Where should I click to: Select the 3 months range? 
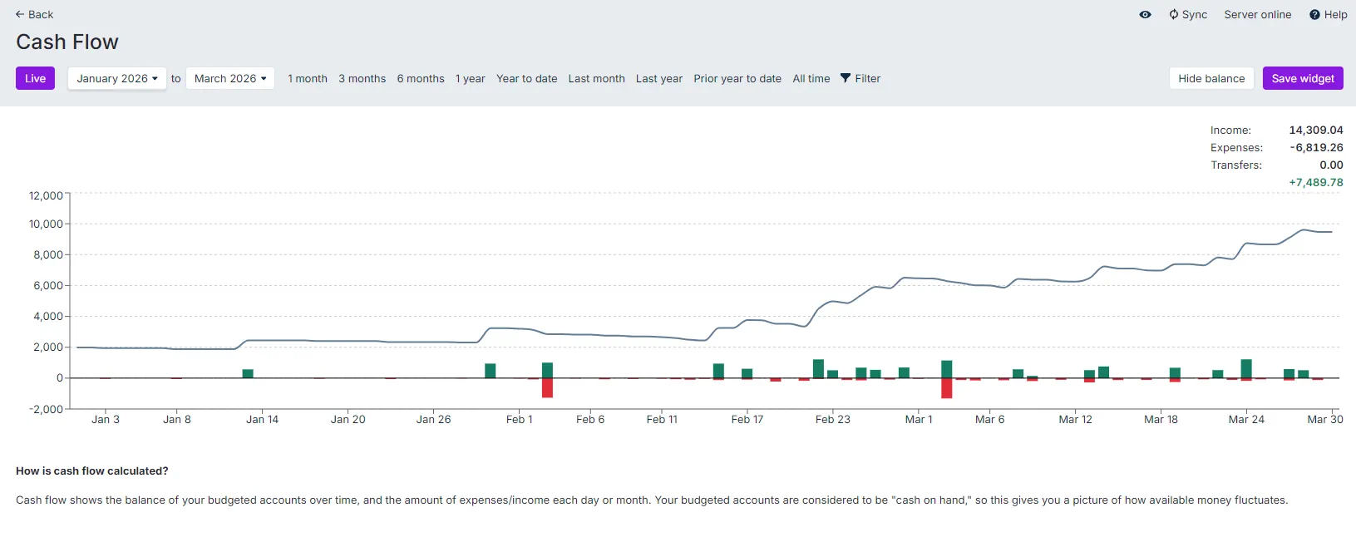(362, 78)
